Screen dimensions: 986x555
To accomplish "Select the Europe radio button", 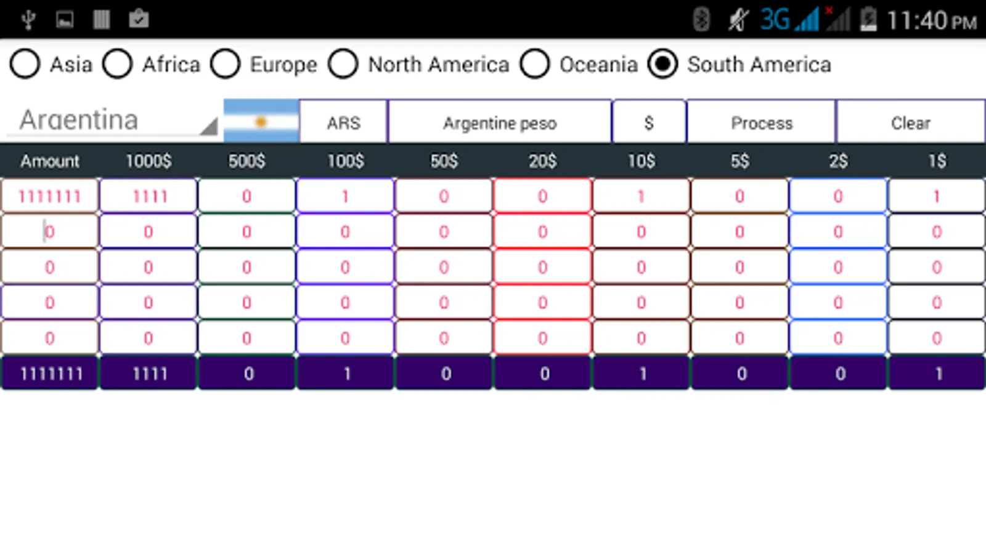I will click(226, 64).
